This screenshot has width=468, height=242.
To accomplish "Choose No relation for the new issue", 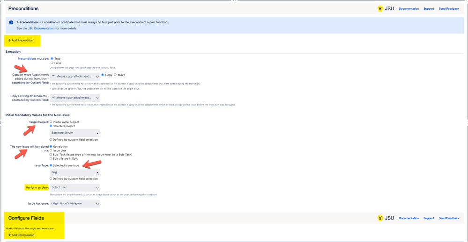I will coord(51,146).
